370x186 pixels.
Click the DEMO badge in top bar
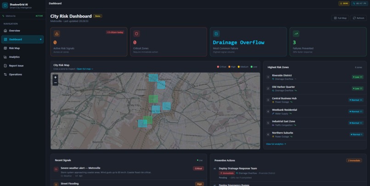click(x=344, y=4)
